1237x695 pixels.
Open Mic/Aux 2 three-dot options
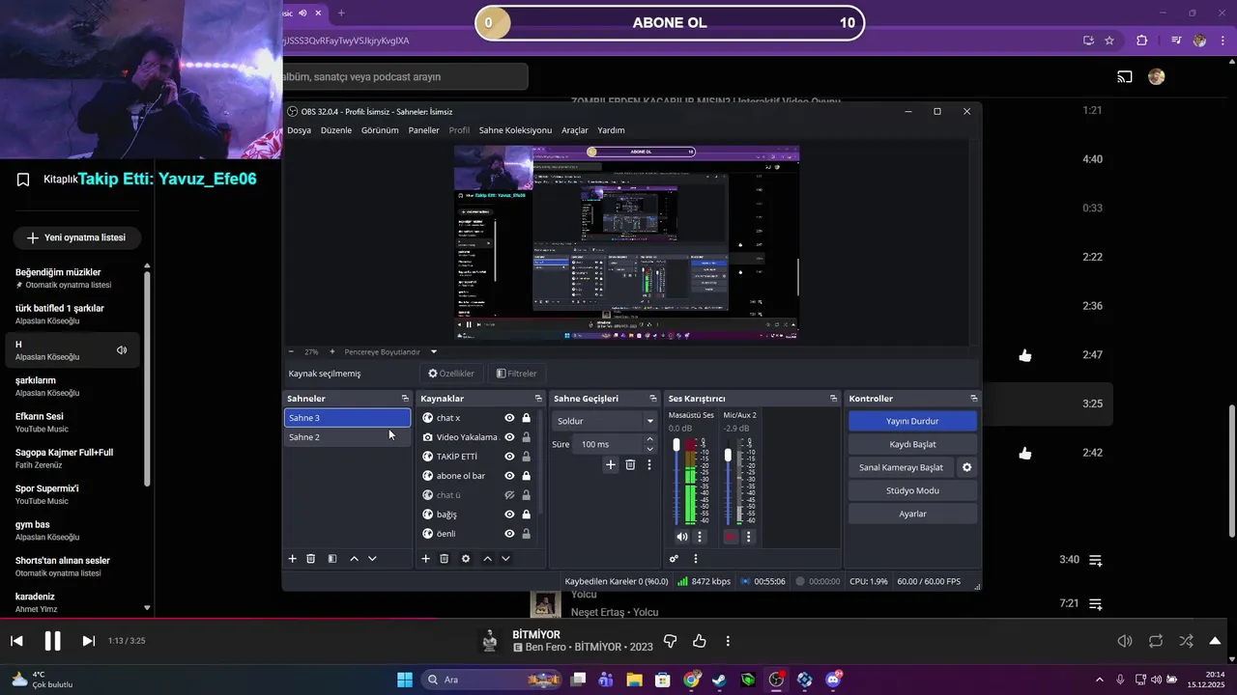tap(748, 537)
